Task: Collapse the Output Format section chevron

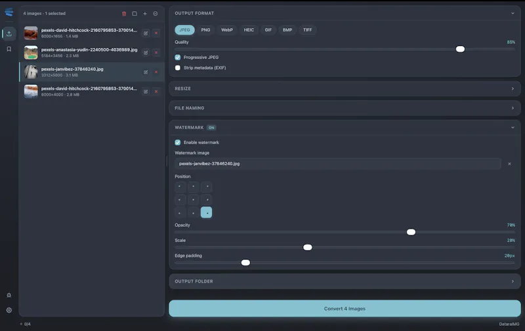Action: pos(513,13)
